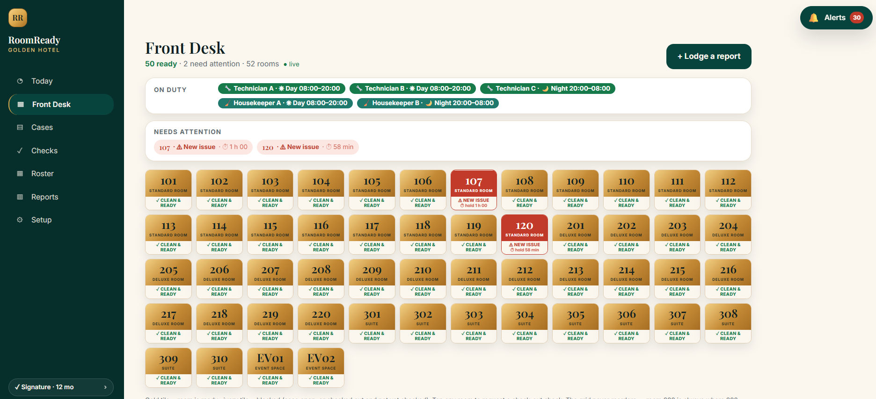Click the moon icon on Technician C
Image resolution: width=876 pixels, height=399 pixels.
[x=545, y=88]
